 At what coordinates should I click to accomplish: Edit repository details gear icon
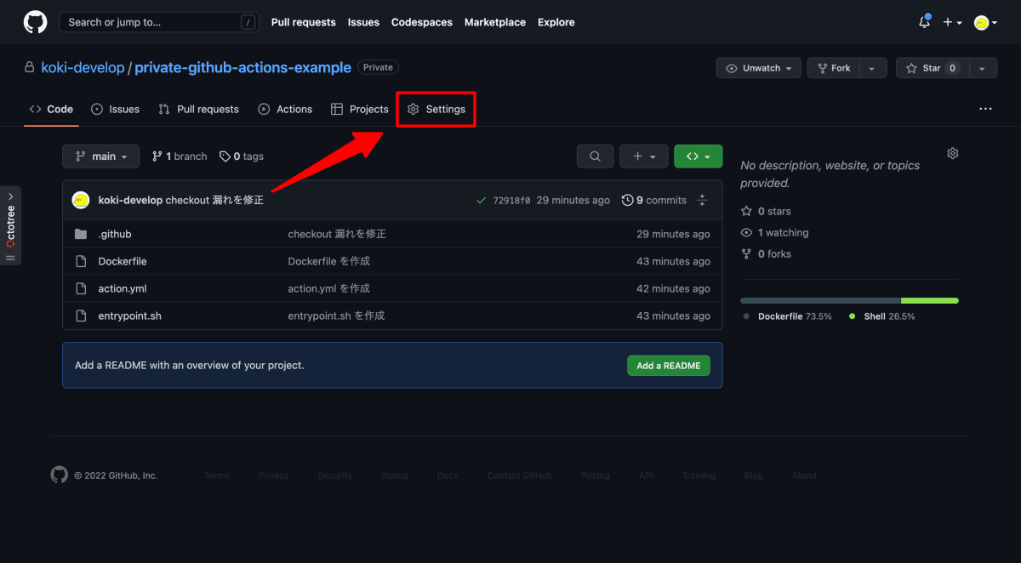tap(953, 153)
